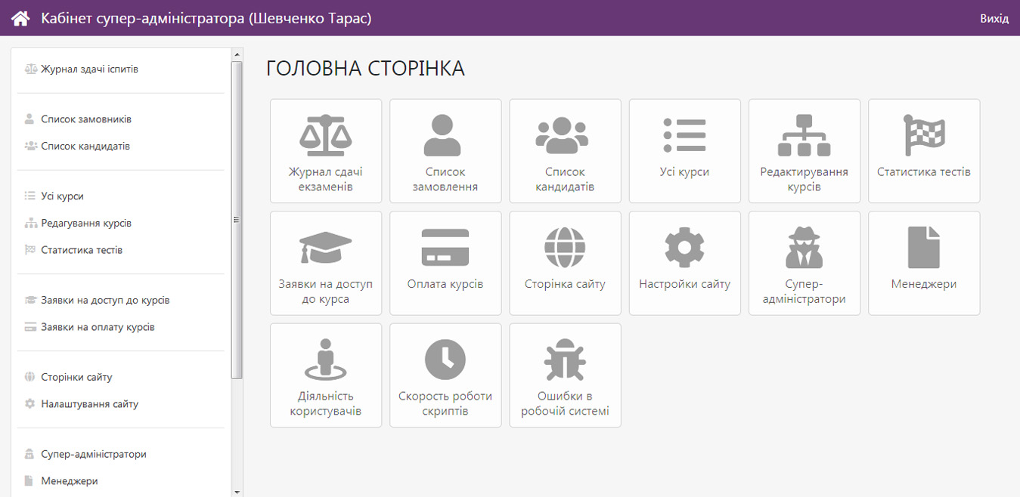Click the clock tile Скорость роботи скриптів

[445, 375]
